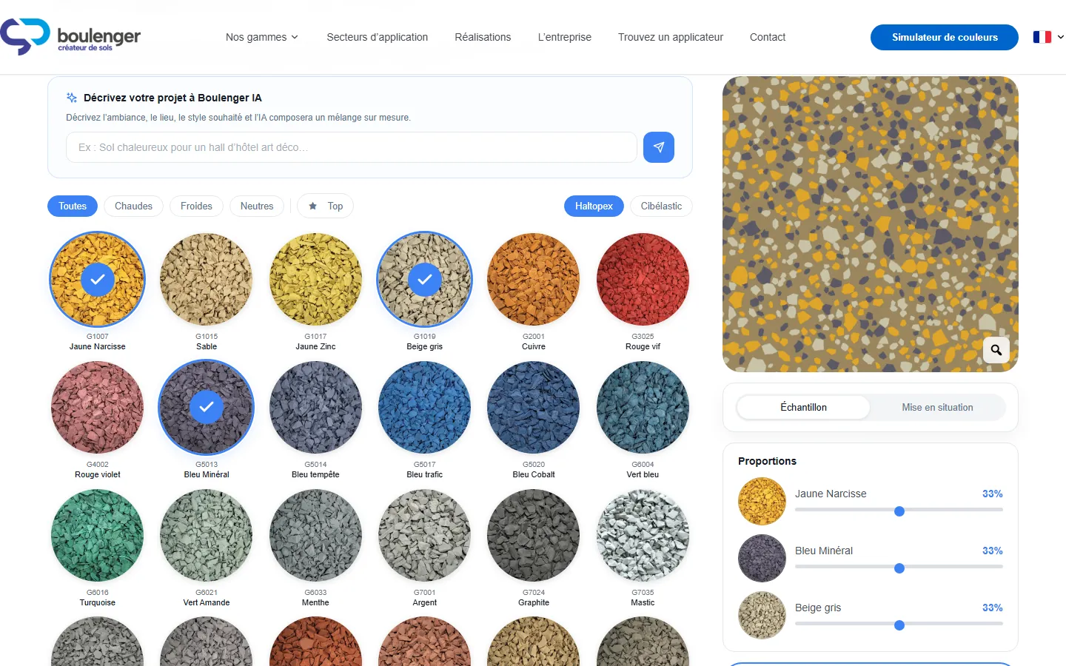The image size is (1066, 666).
Task: Show Top starred colors
Action: pyautogui.click(x=326, y=206)
